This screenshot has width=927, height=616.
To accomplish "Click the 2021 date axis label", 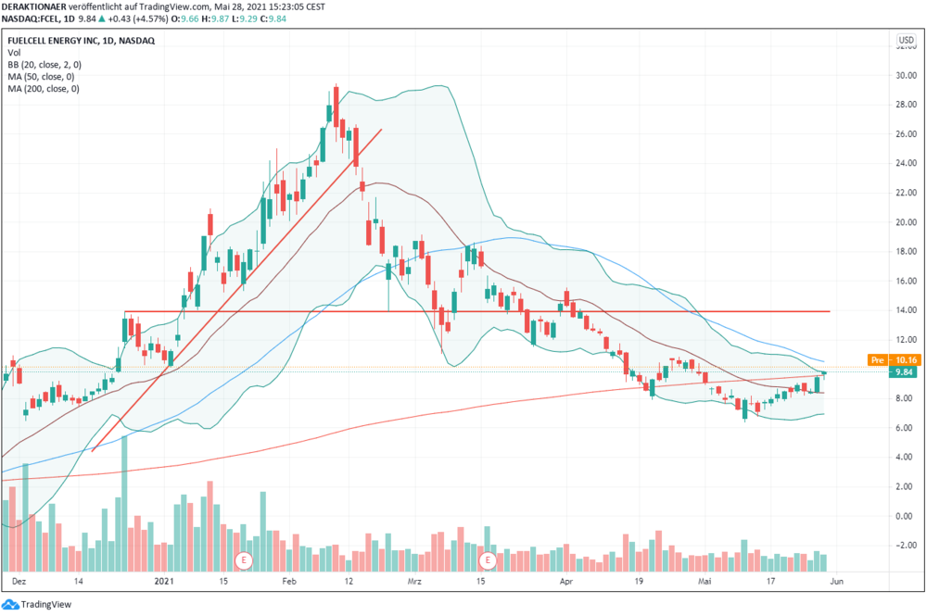I will (164, 581).
